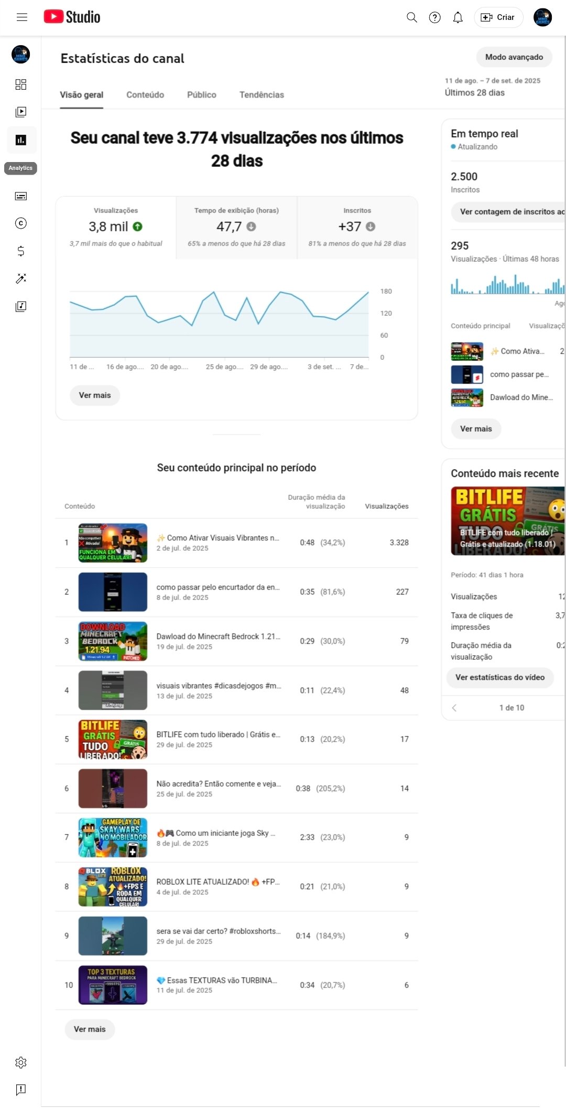Open the BITLIFE GRÁTIS recent content thumbnail
The height and width of the screenshot is (1108, 566).
click(x=508, y=521)
